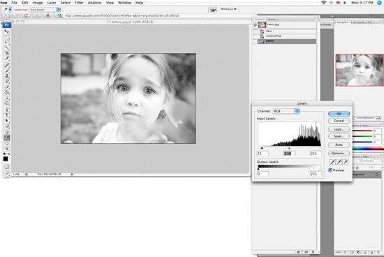This screenshot has height=257, width=384.
Task: Select the Crop tool in toolbox
Action: pos(7,53)
